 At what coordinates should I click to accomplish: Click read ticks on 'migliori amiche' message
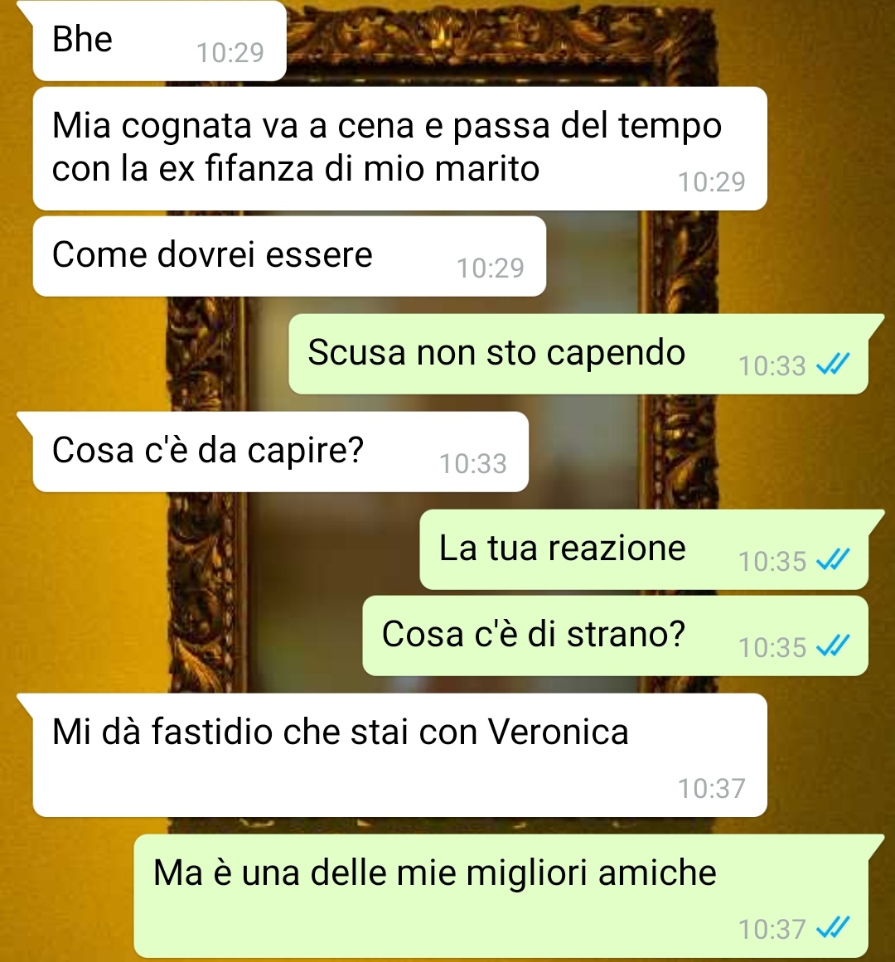pyautogui.click(x=833, y=928)
